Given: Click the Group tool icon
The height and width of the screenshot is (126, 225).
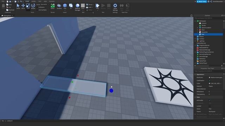Looking at the screenshot, I should [87, 5].
